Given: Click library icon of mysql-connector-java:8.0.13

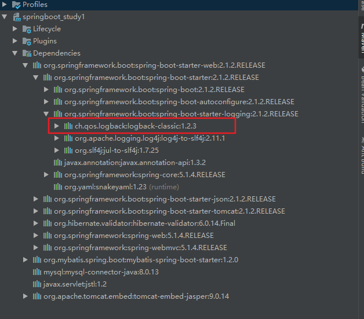Looking at the screenshot, I should pyautogui.click(x=37, y=272).
